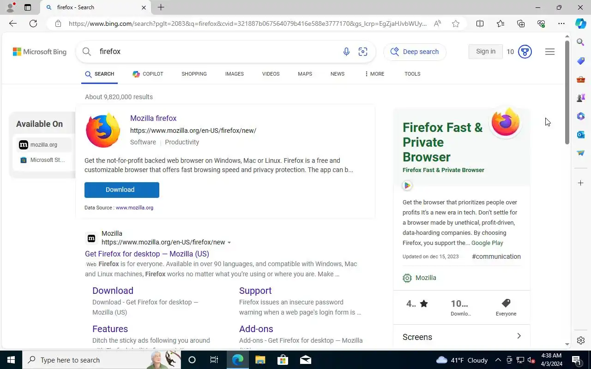Open the Add-ons sitelink
Image resolution: width=591 pixels, height=369 pixels.
pos(256,329)
